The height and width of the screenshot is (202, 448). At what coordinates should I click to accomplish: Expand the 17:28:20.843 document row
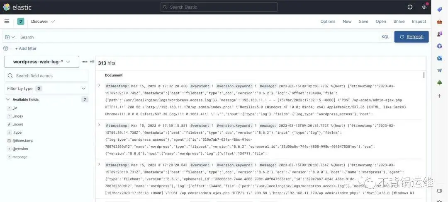coord(99,164)
